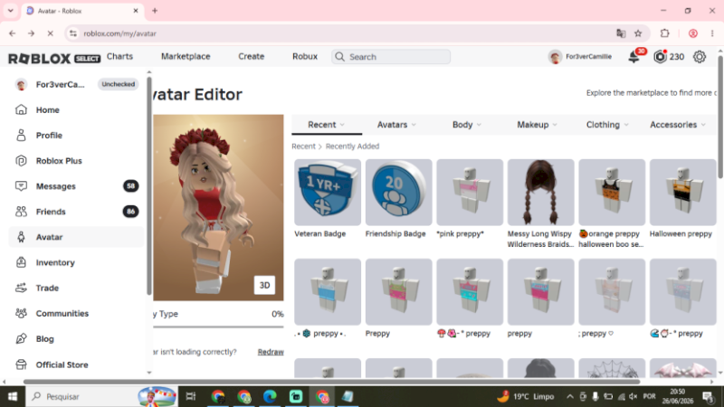Open the Create menu
The image size is (724, 407).
pos(252,56)
